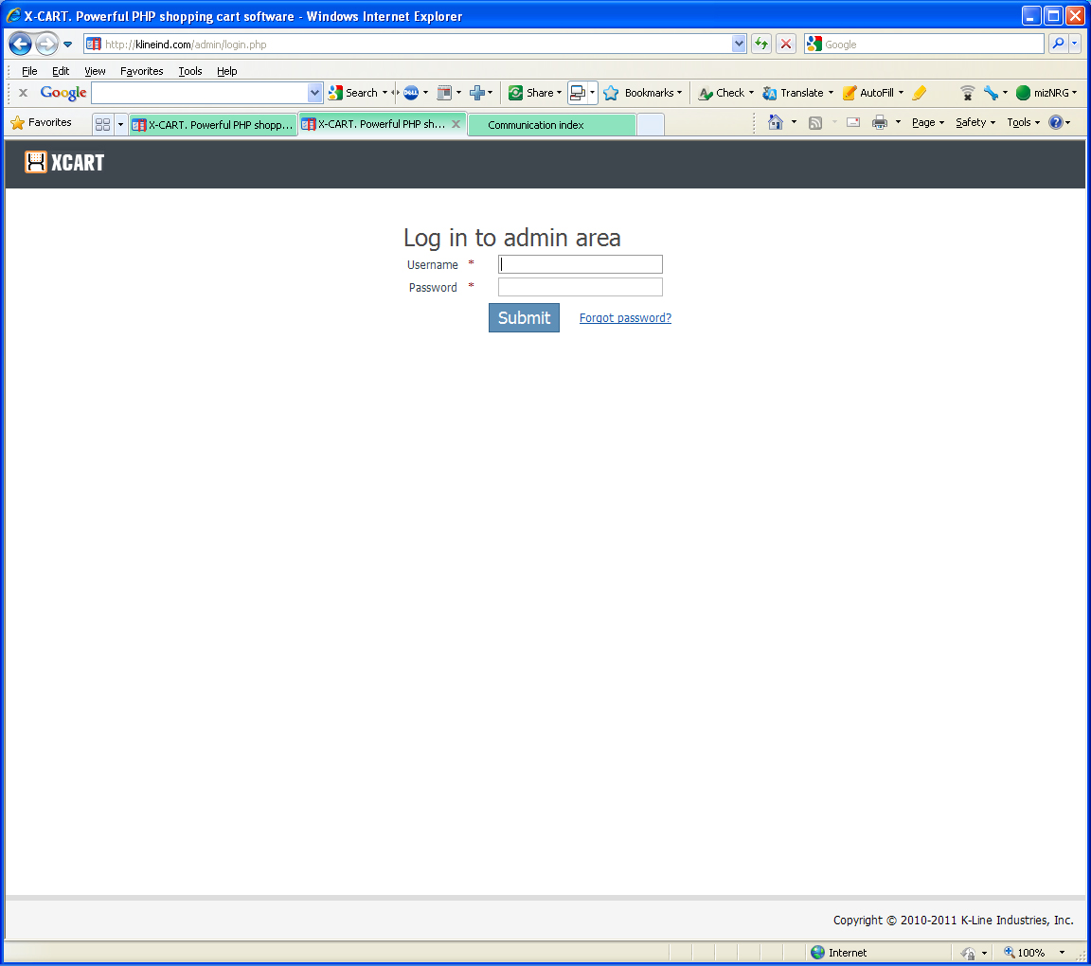
Task: Click the XCART logo in header
Action: (x=64, y=163)
